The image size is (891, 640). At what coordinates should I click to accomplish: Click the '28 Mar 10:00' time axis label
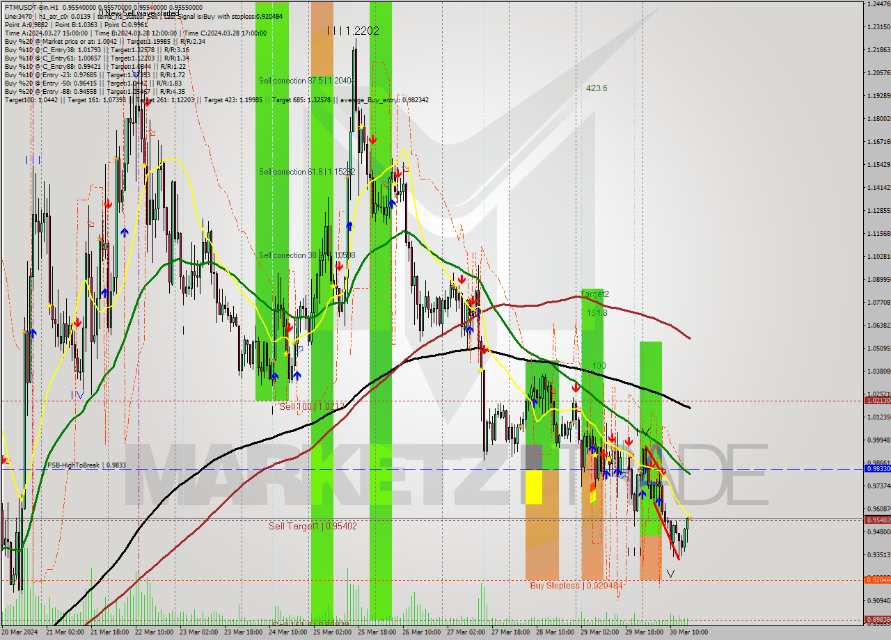[556, 632]
